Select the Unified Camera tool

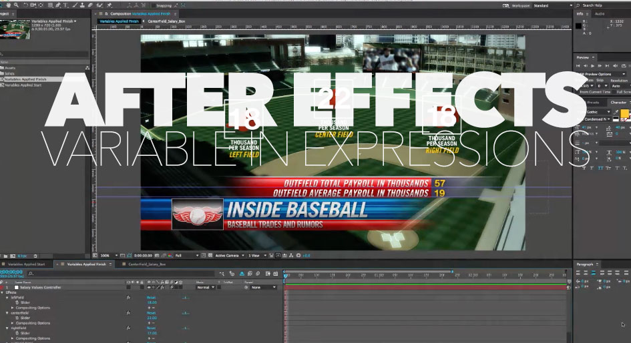33,5
